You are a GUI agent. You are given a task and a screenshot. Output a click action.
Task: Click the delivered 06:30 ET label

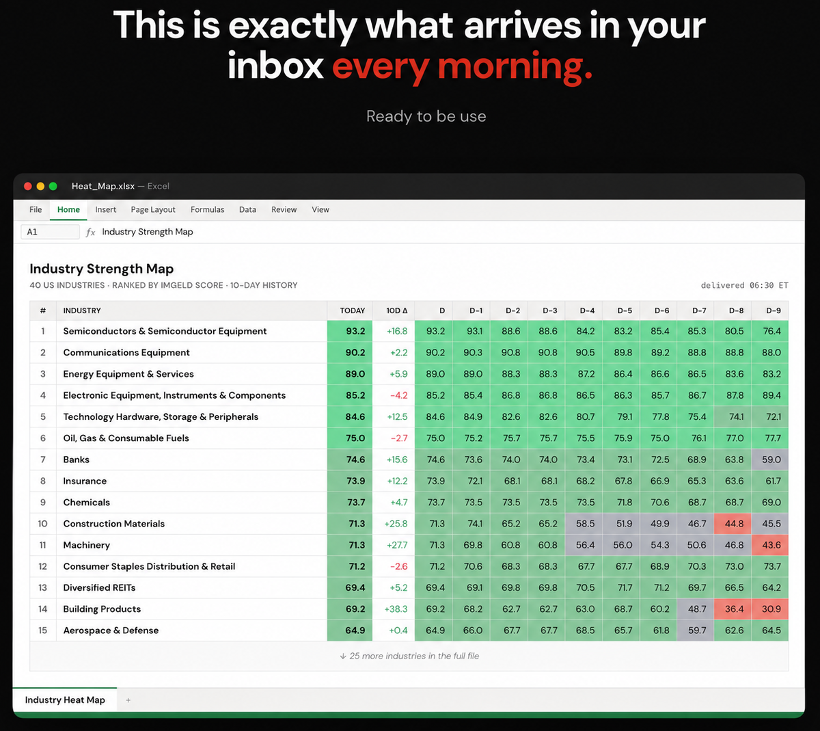[744, 285]
